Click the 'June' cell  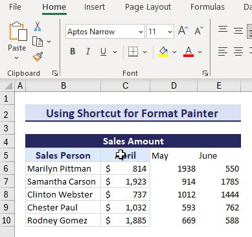coord(219,155)
